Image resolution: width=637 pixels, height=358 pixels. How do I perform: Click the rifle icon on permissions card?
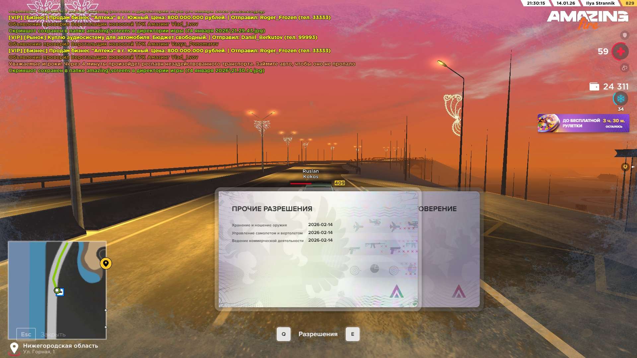(x=375, y=246)
